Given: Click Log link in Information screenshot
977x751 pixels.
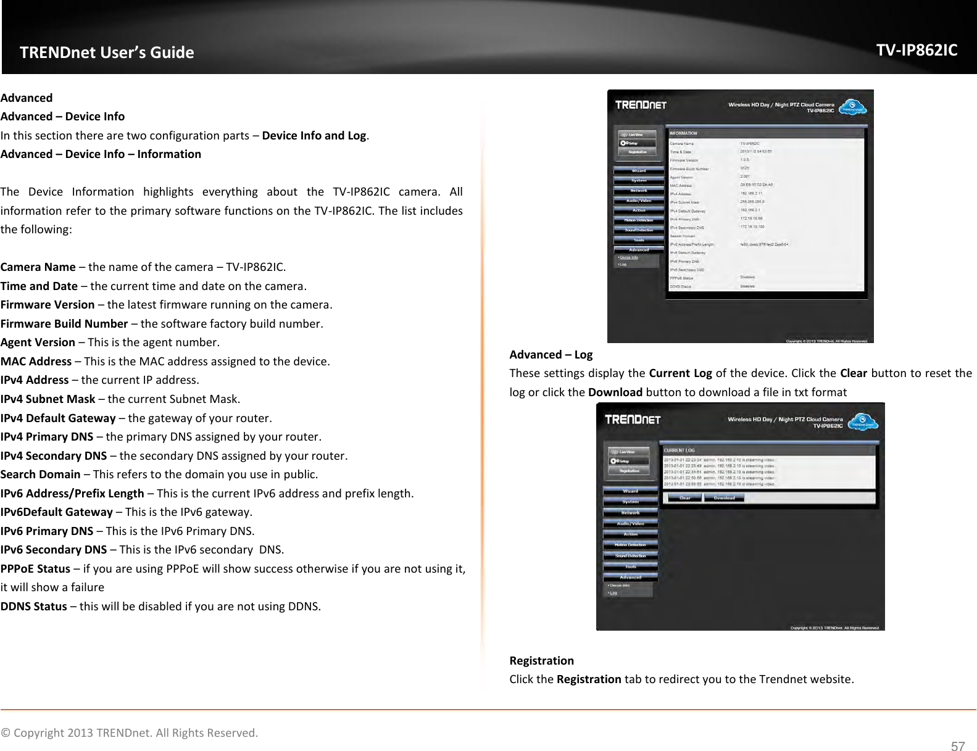Looking at the screenshot, I should (x=623, y=264).
